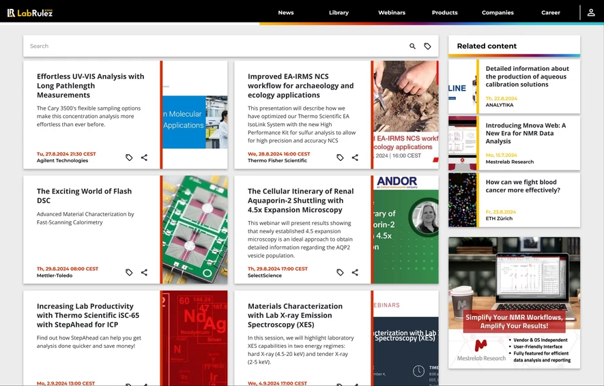Open Cellular Itinerary of Renal Aquaporin-2 title
Viewport: 604px width, 386px height.
click(300, 201)
